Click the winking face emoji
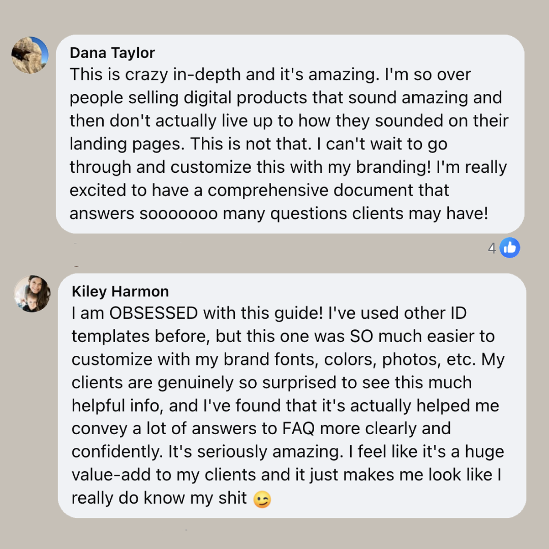The width and height of the screenshot is (549, 549). click(x=262, y=500)
